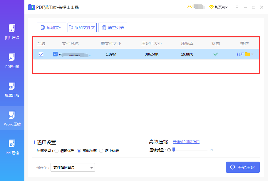Click the 压缩率 column header
The height and width of the screenshot is (181, 268).
187,43
